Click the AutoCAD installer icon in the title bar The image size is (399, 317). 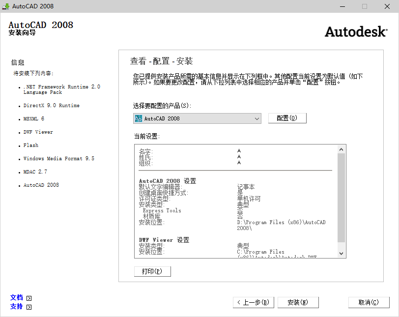[x=5, y=6]
